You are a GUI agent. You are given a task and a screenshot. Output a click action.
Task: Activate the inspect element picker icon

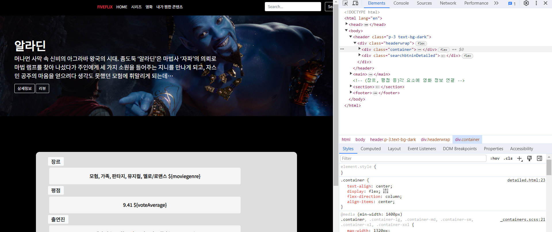(345, 3)
